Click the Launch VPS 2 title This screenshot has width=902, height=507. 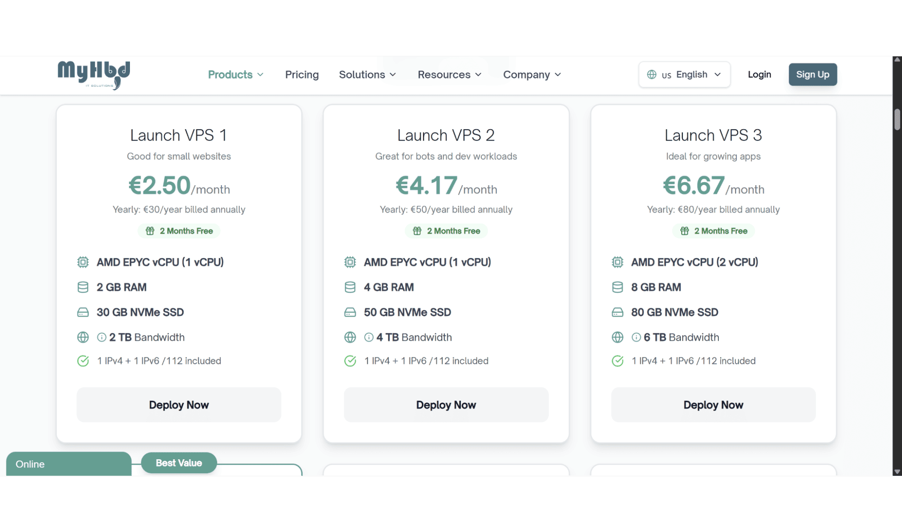coord(446,135)
